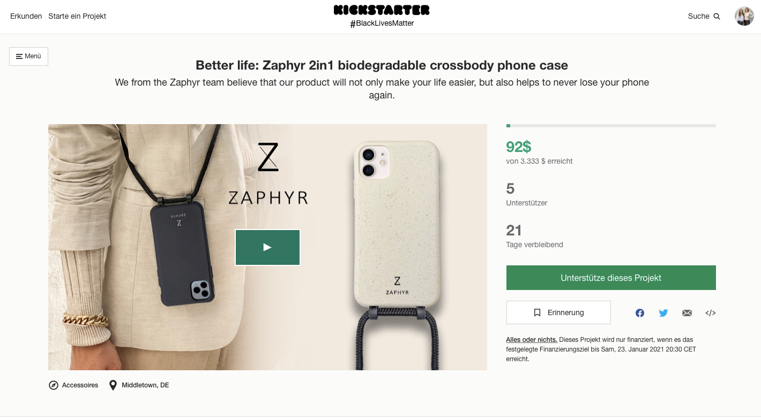Click the compass Accessoires category icon
The width and height of the screenshot is (761, 420).
click(54, 385)
